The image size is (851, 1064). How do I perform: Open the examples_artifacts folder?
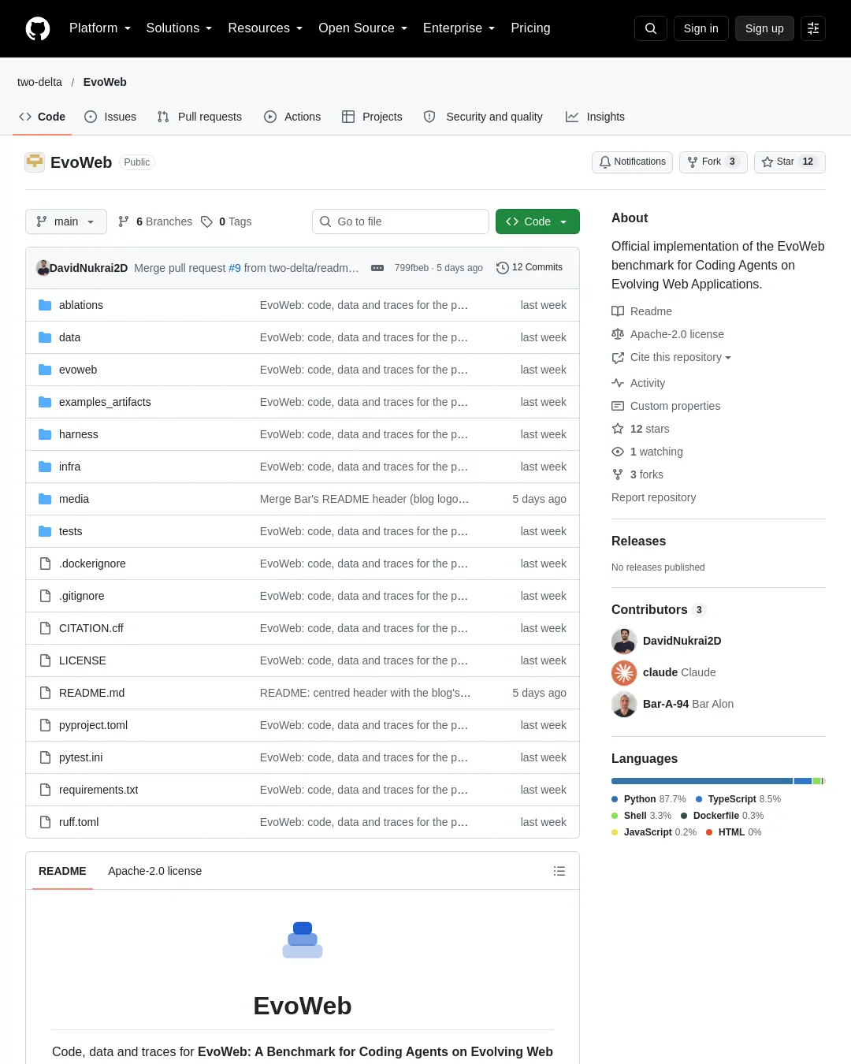click(105, 402)
